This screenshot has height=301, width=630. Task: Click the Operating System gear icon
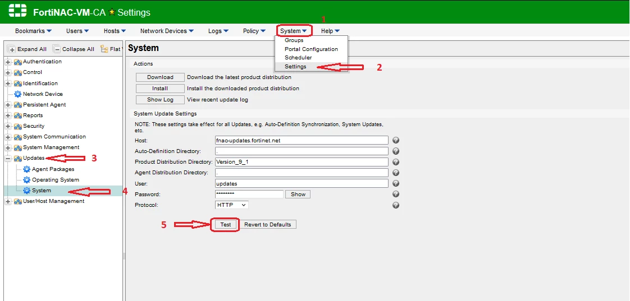point(27,180)
